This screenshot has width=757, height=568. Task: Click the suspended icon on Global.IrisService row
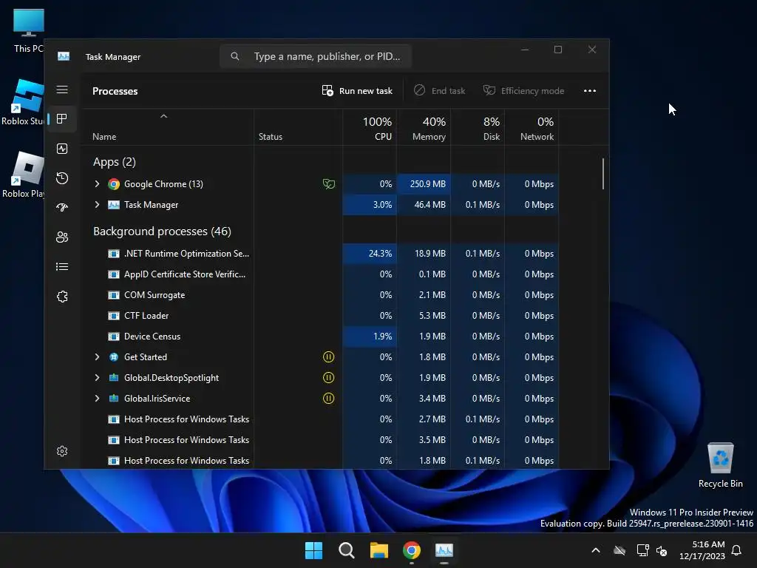(328, 399)
